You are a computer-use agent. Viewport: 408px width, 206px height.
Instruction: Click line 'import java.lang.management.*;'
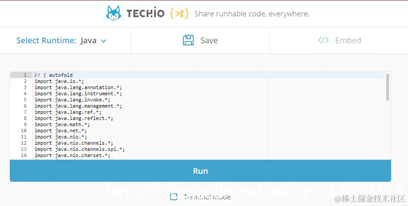78,106
